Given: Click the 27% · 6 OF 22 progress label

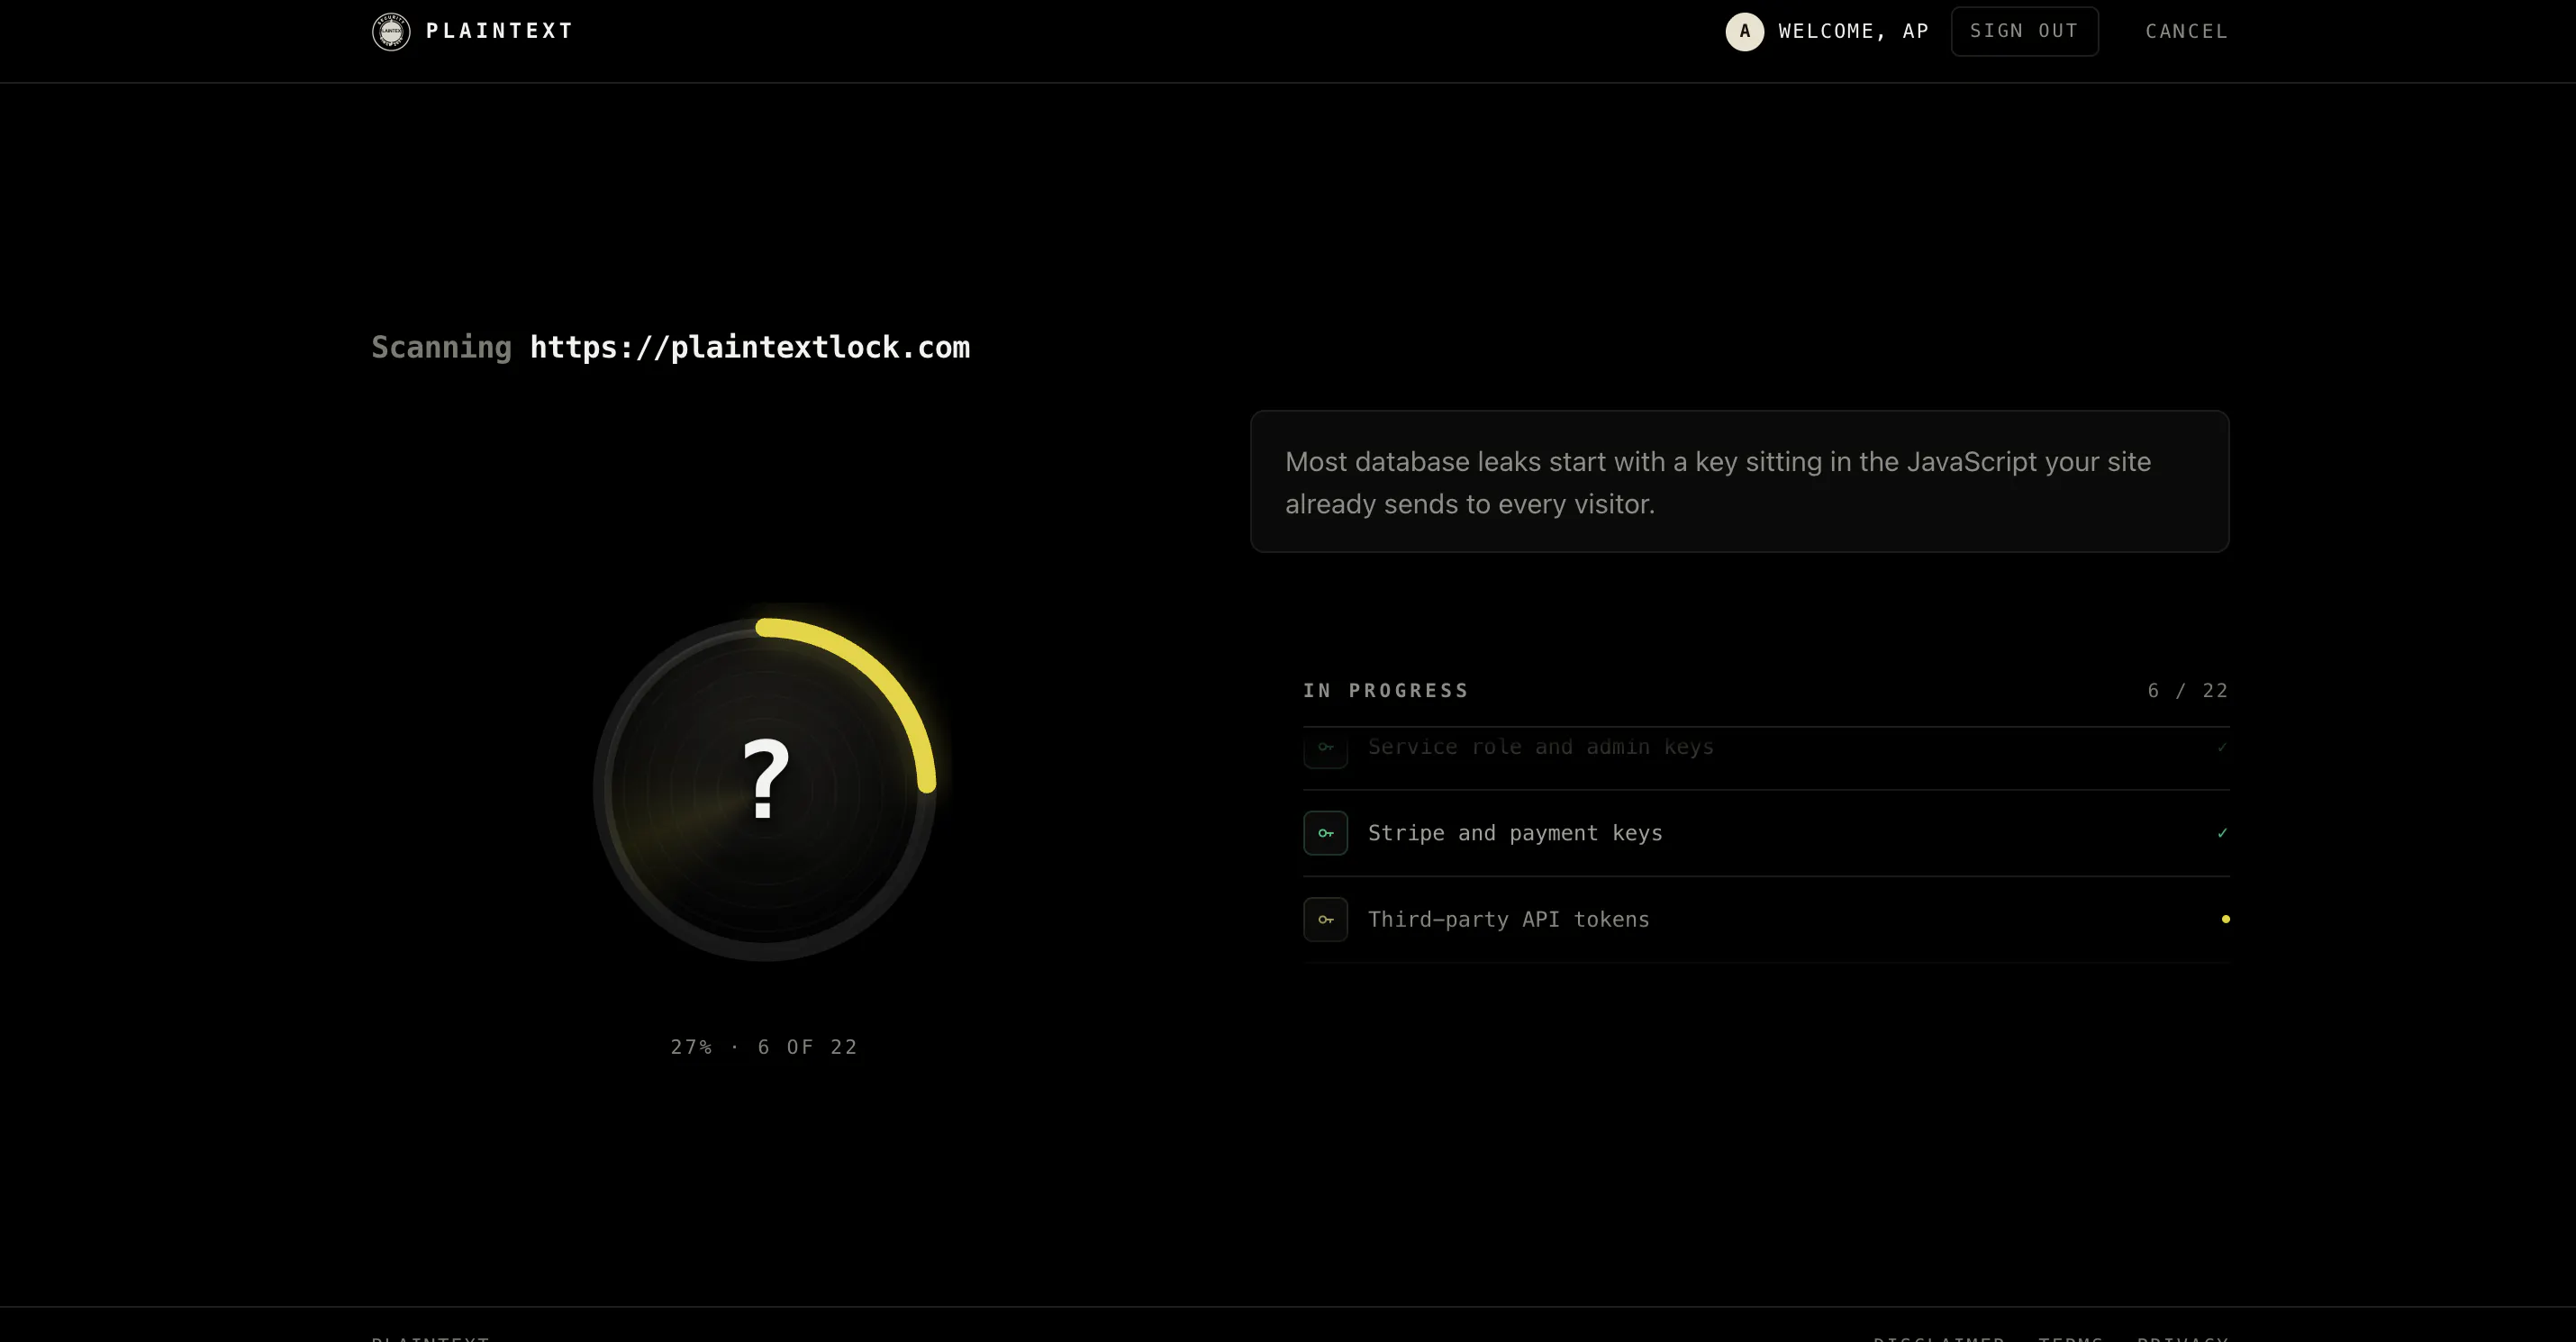Looking at the screenshot, I should [x=764, y=1047].
